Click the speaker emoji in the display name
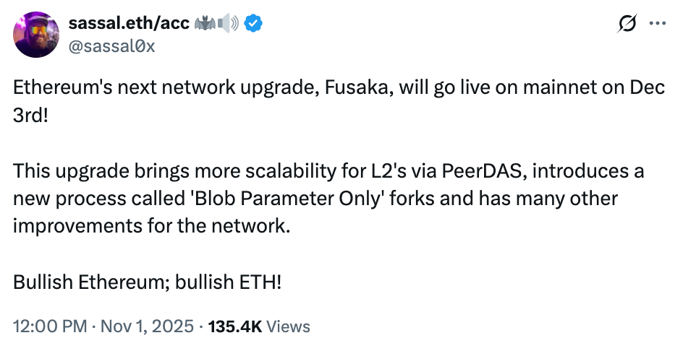683x351 pixels. (x=228, y=24)
